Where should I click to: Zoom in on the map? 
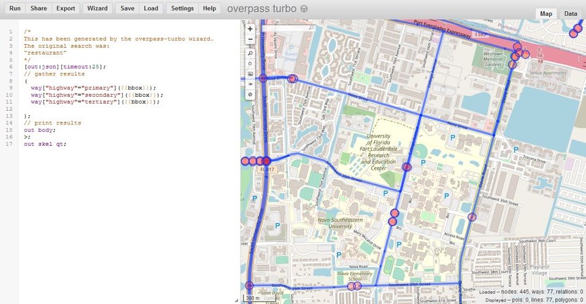(250, 29)
